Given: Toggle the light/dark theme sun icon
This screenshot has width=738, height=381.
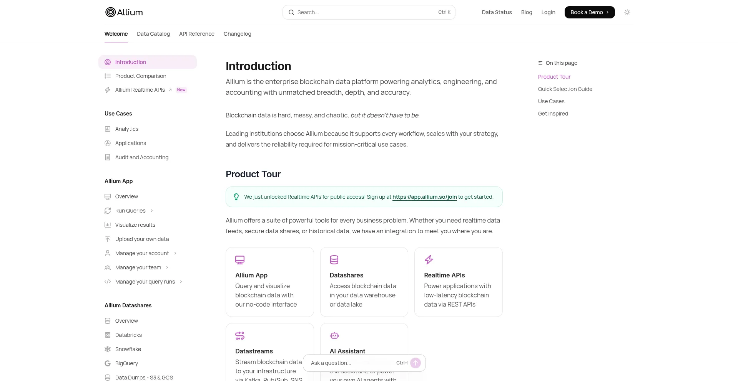Looking at the screenshot, I should (627, 12).
